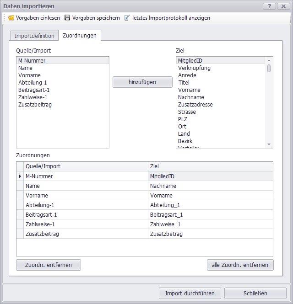Click the help question mark button
The height and width of the screenshot is (304, 293).
(x=269, y=6)
